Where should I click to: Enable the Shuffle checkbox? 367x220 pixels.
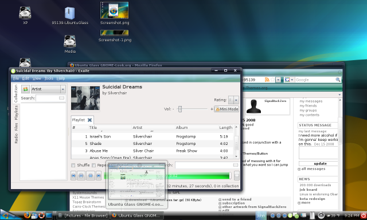[73, 166]
